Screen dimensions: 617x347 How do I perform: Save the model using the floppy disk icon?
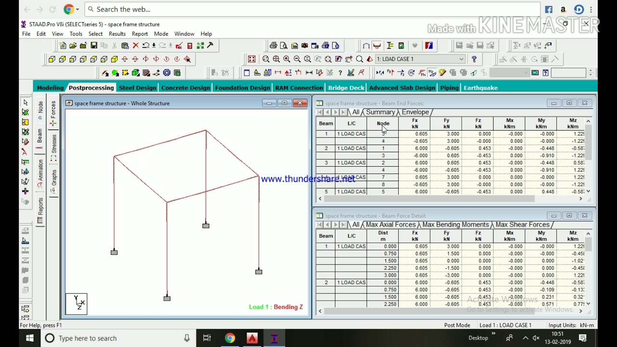pos(94,45)
